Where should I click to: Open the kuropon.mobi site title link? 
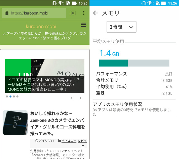pos(41,27)
